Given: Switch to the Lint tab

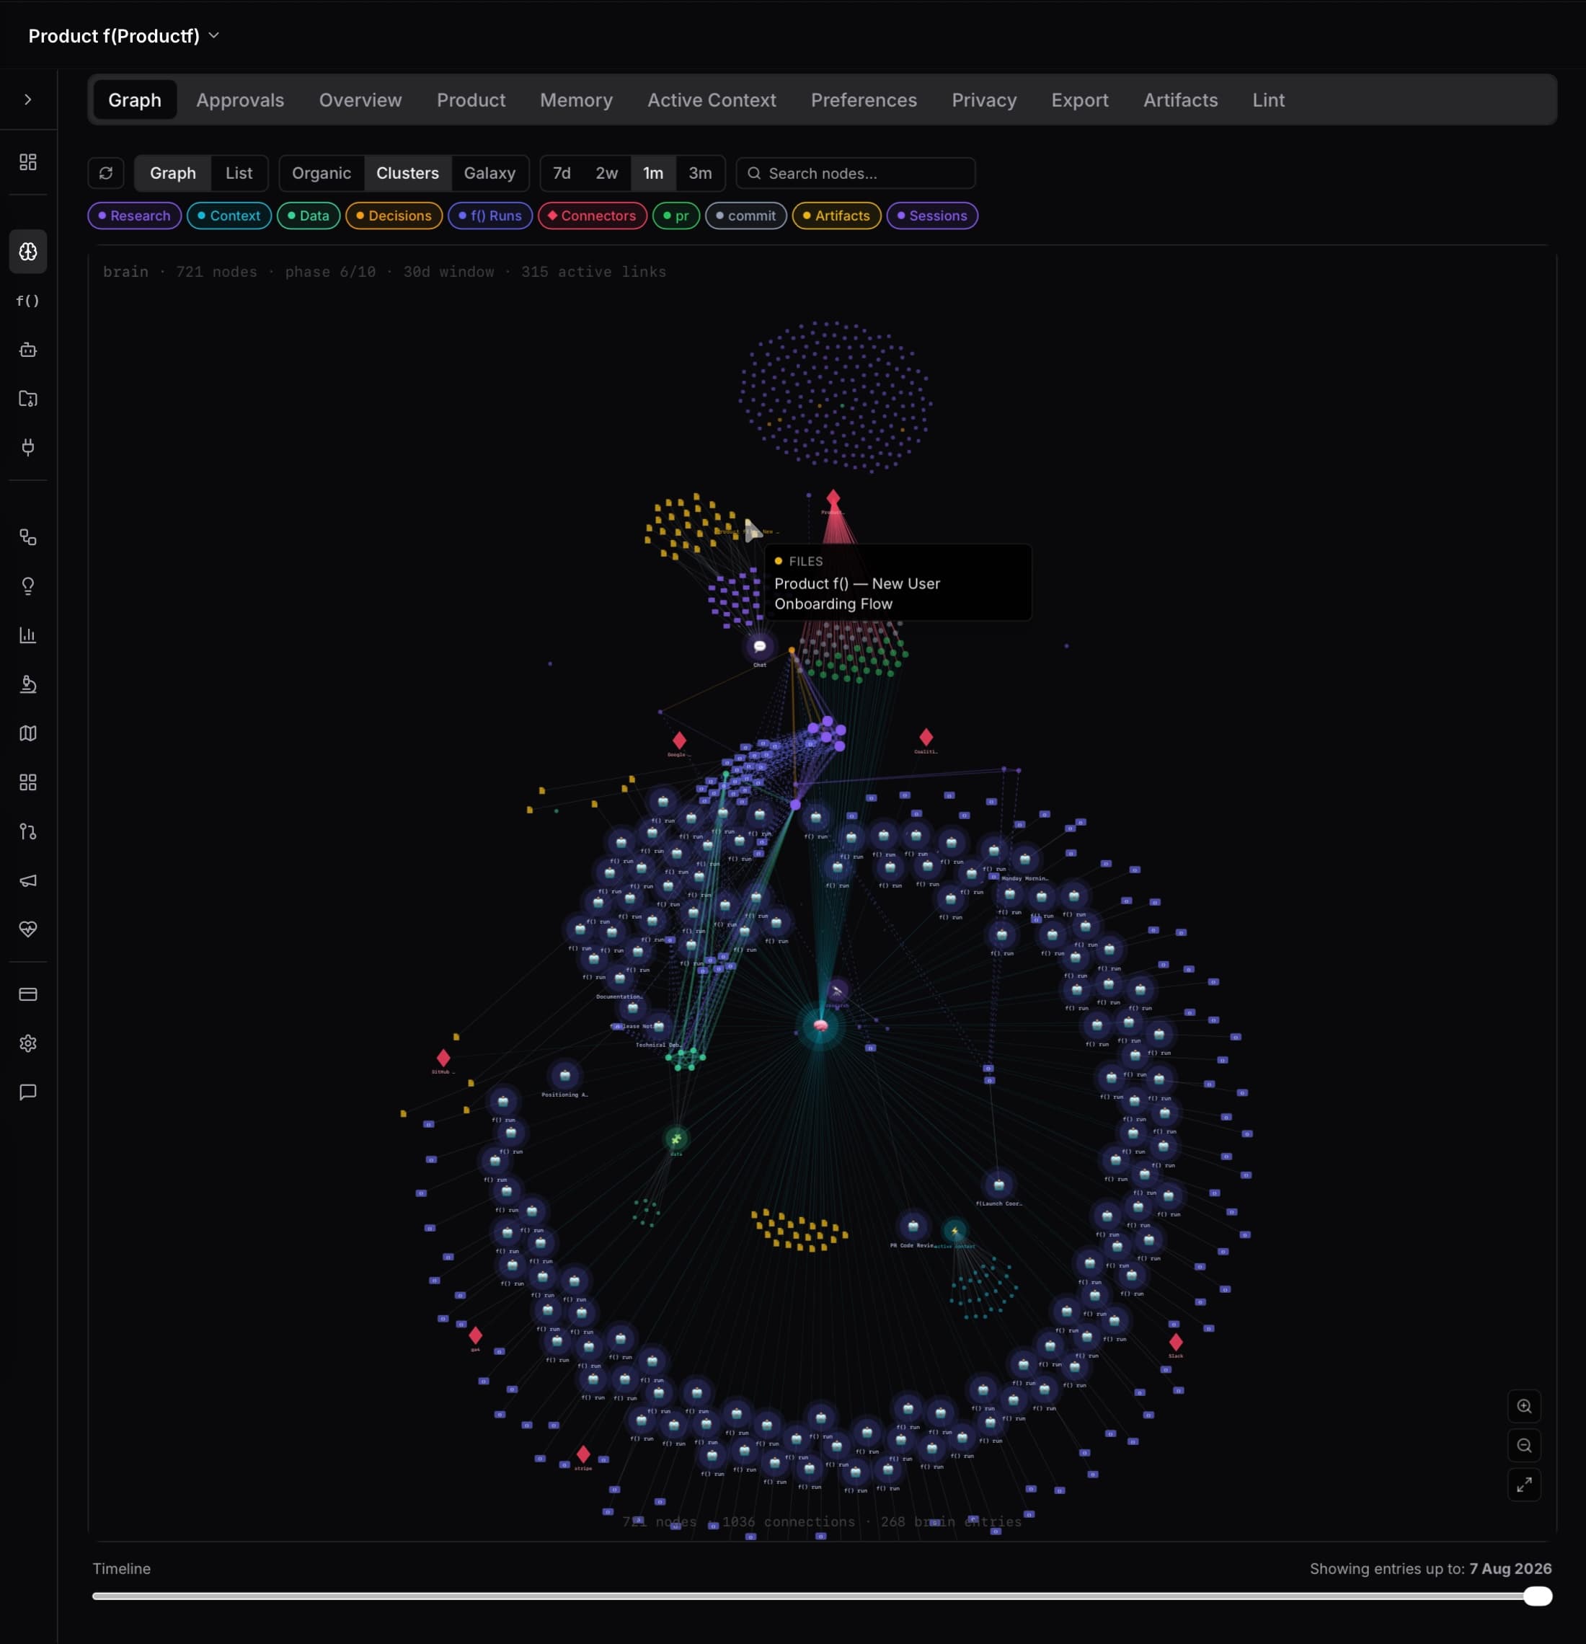Looking at the screenshot, I should coord(1268,100).
